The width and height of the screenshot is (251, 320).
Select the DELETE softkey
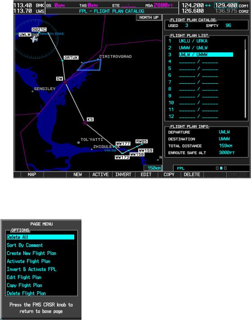coord(192,175)
